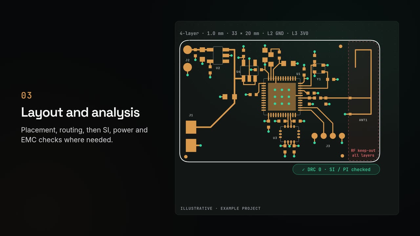Screen dimensions: 420x236
Task: Select the ANT1 antenna label
Action: click(x=363, y=120)
